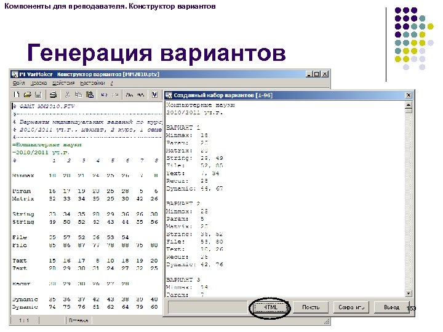
Task: Maximize the VarMaker main window
Action: 317,74
